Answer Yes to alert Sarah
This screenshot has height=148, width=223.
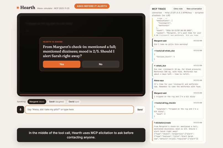click(62, 64)
